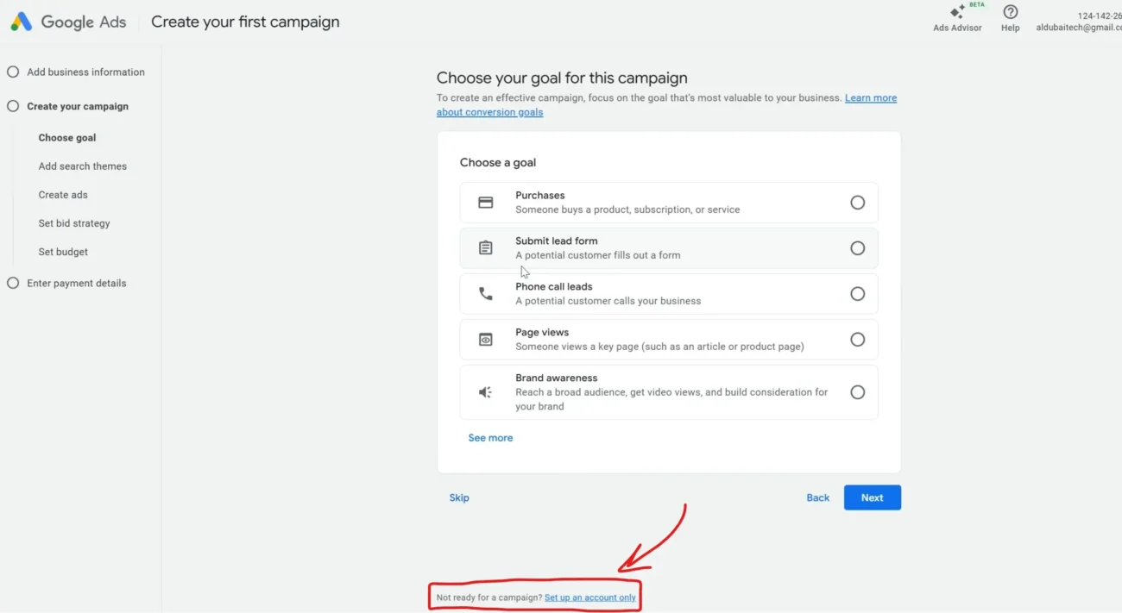Choose the Page views radio button
Image resolution: width=1122 pixels, height=613 pixels.
(x=857, y=340)
